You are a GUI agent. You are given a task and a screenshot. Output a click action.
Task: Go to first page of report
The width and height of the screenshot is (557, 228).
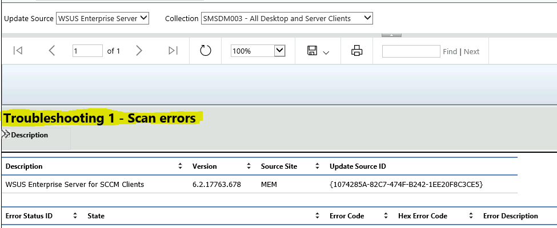click(18, 51)
